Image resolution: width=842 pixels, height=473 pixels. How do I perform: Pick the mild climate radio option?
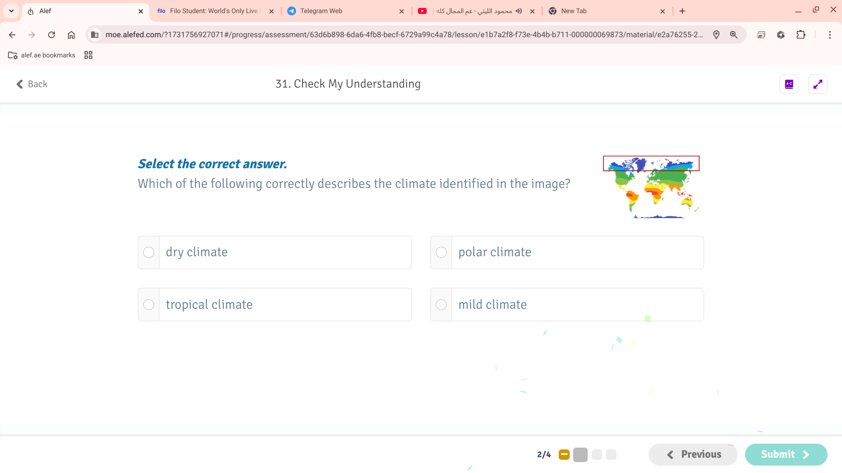click(441, 305)
